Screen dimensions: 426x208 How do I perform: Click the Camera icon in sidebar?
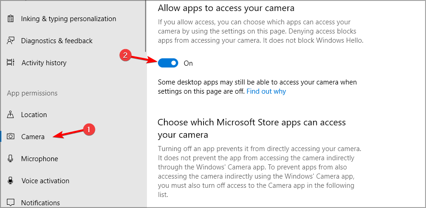(10, 136)
